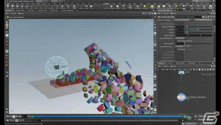Add a Spot Light from the shelf

pyautogui.click(x=118, y=7)
